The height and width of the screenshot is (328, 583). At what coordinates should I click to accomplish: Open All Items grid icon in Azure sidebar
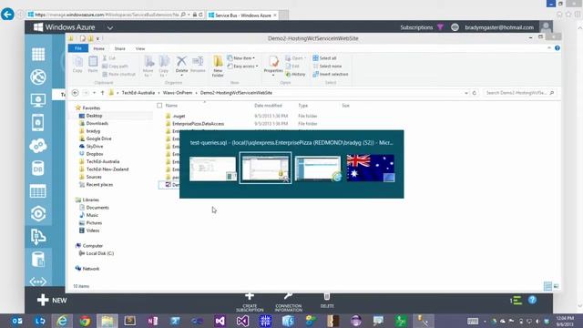[38, 55]
